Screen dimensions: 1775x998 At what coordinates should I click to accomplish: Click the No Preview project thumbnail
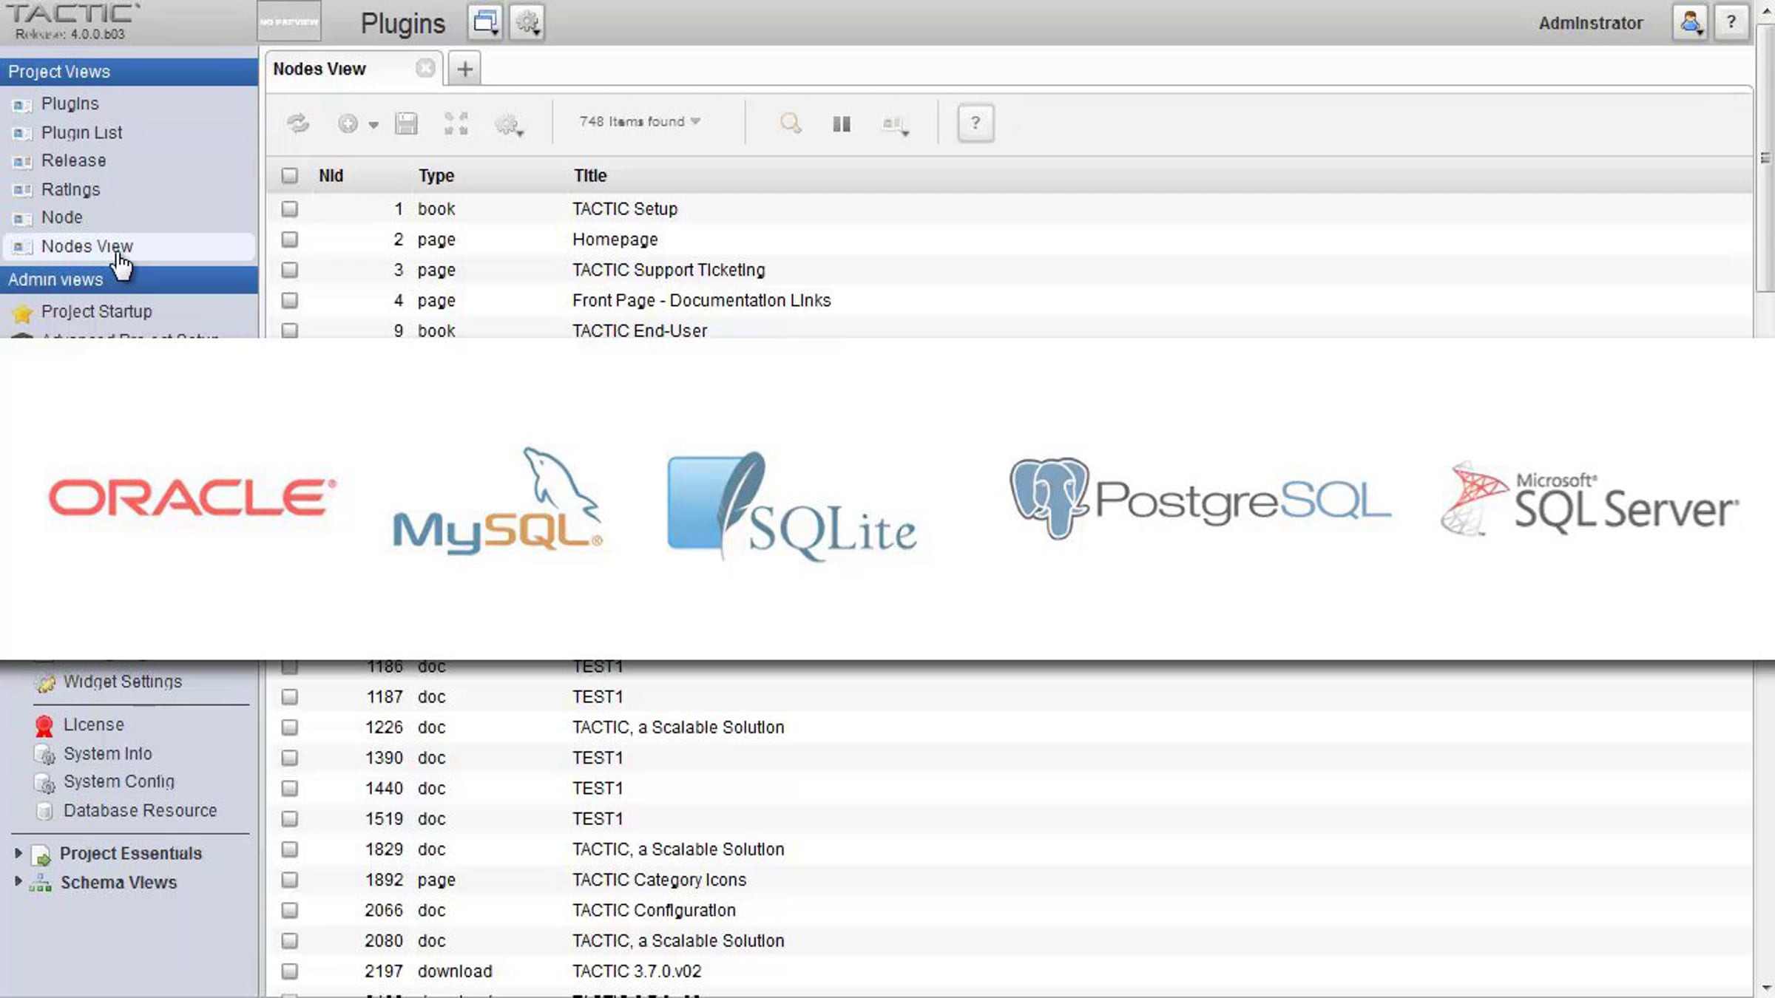[289, 22]
